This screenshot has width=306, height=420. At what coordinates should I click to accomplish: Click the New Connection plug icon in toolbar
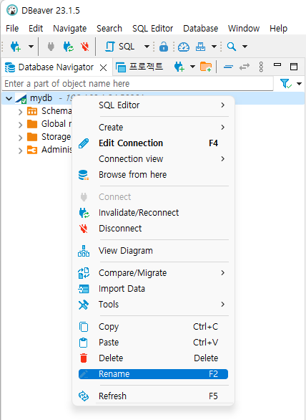(16, 47)
